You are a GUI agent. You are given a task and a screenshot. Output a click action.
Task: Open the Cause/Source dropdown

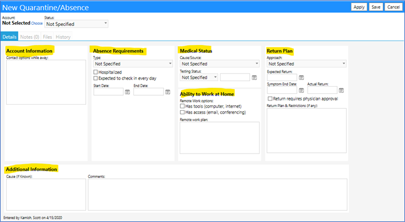219,64
